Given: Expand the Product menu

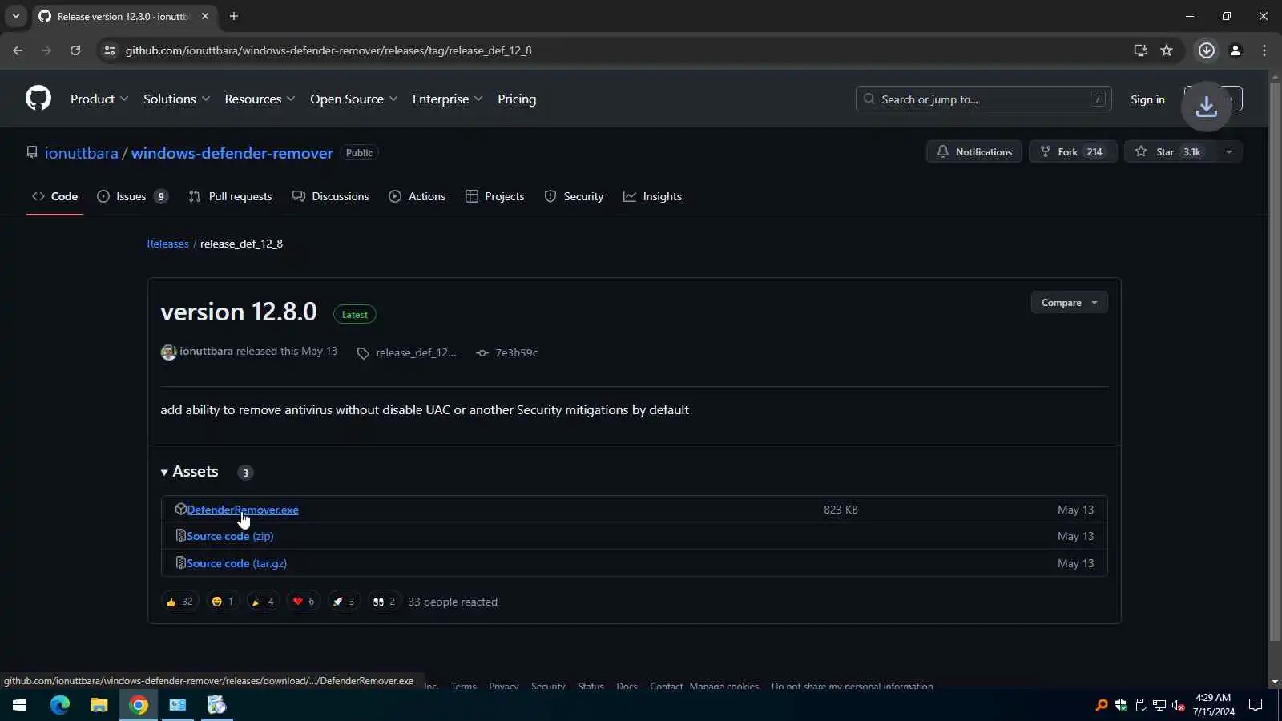Looking at the screenshot, I should pyautogui.click(x=99, y=99).
